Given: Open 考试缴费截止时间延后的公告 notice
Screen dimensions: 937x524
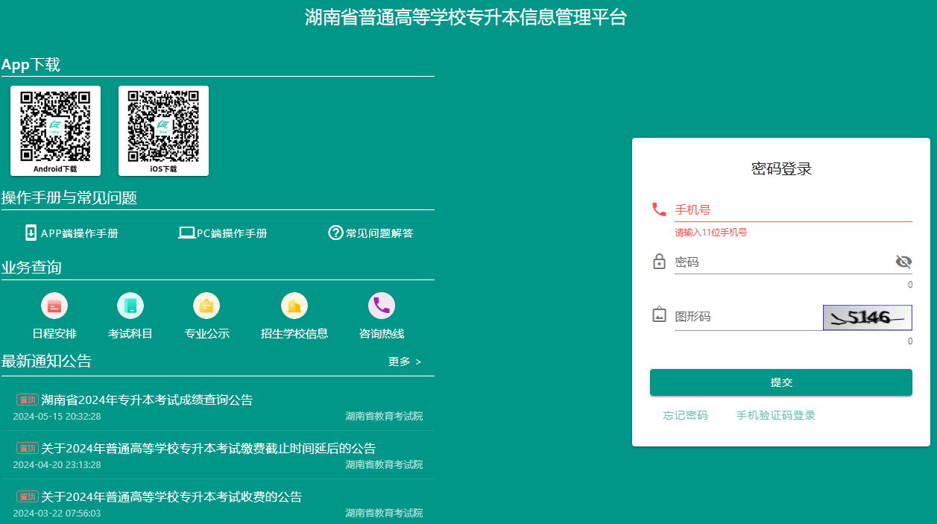Looking at the screenshot, I should tap(208, 449).
